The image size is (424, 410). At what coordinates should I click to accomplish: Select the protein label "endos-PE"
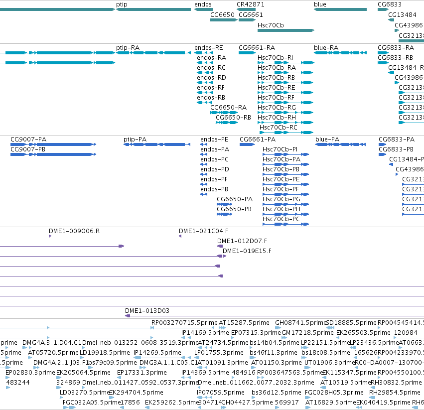point(214,139)
